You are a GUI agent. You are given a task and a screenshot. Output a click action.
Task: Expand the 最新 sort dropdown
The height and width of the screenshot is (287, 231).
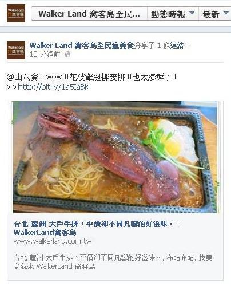coord(215,14)
